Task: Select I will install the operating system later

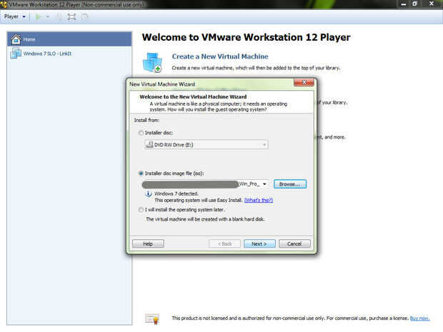Action: coord(141,210)
